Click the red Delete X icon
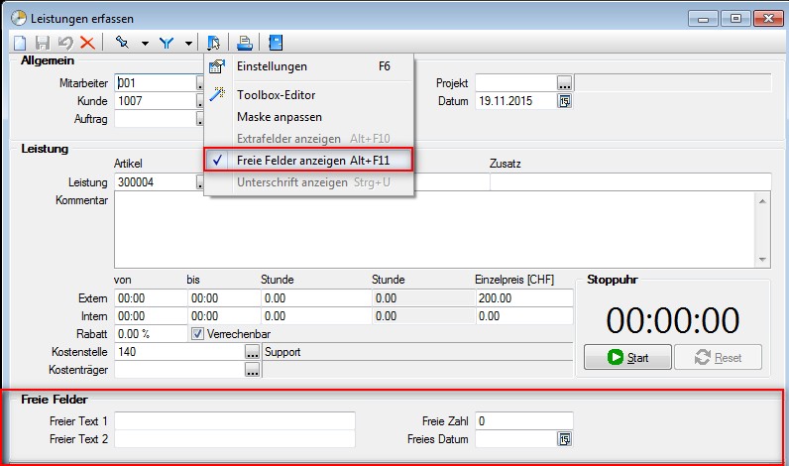The width and height of the screenshot is (789, 466). point(87,43)
